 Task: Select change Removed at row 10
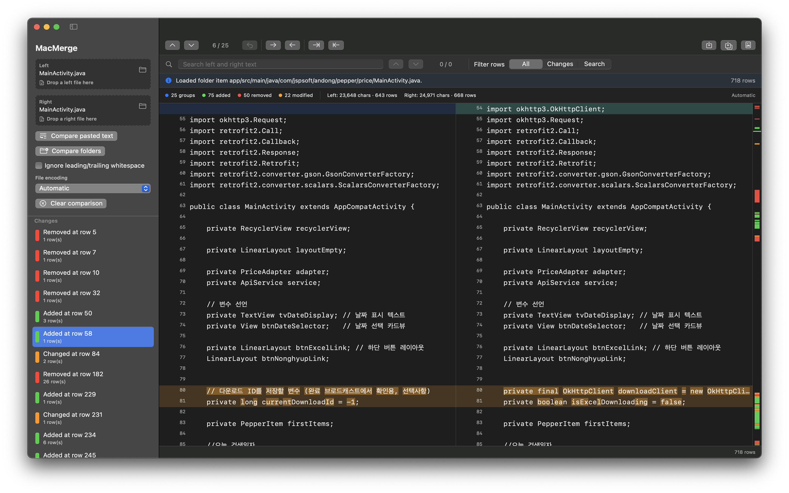(93, 276)
